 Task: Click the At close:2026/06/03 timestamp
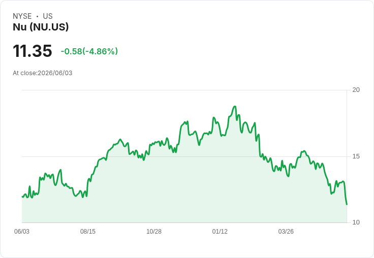(43, 73)
